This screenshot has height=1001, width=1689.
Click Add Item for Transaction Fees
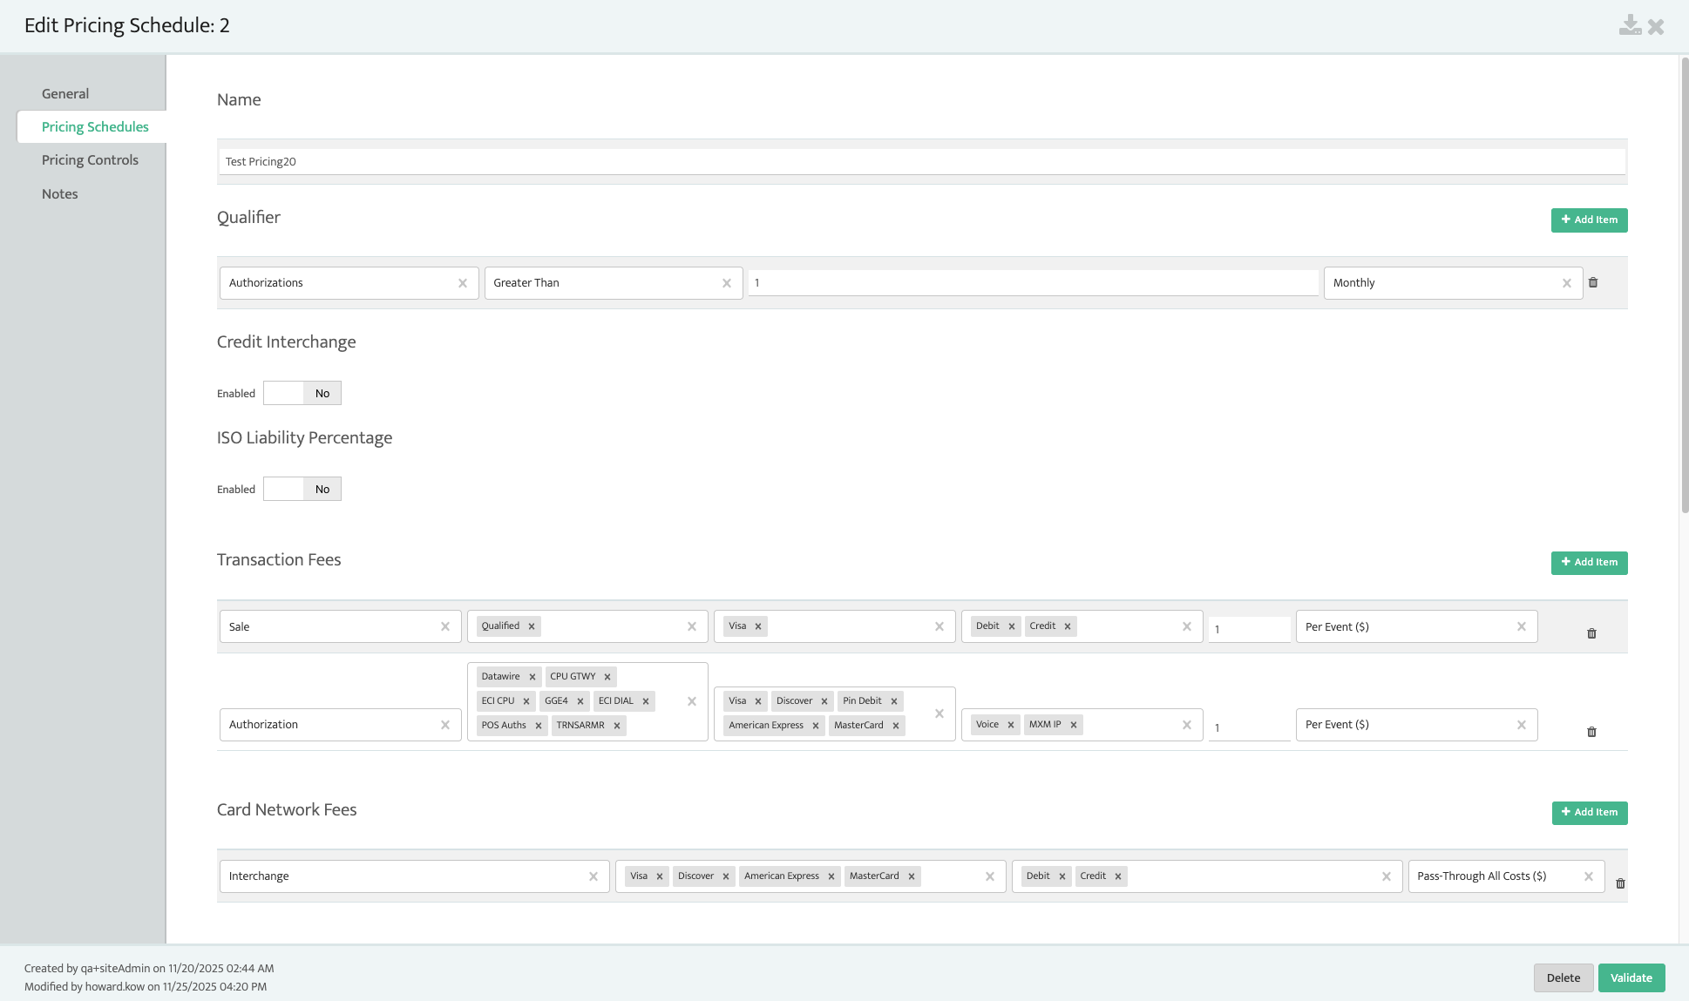[1589, 563]
